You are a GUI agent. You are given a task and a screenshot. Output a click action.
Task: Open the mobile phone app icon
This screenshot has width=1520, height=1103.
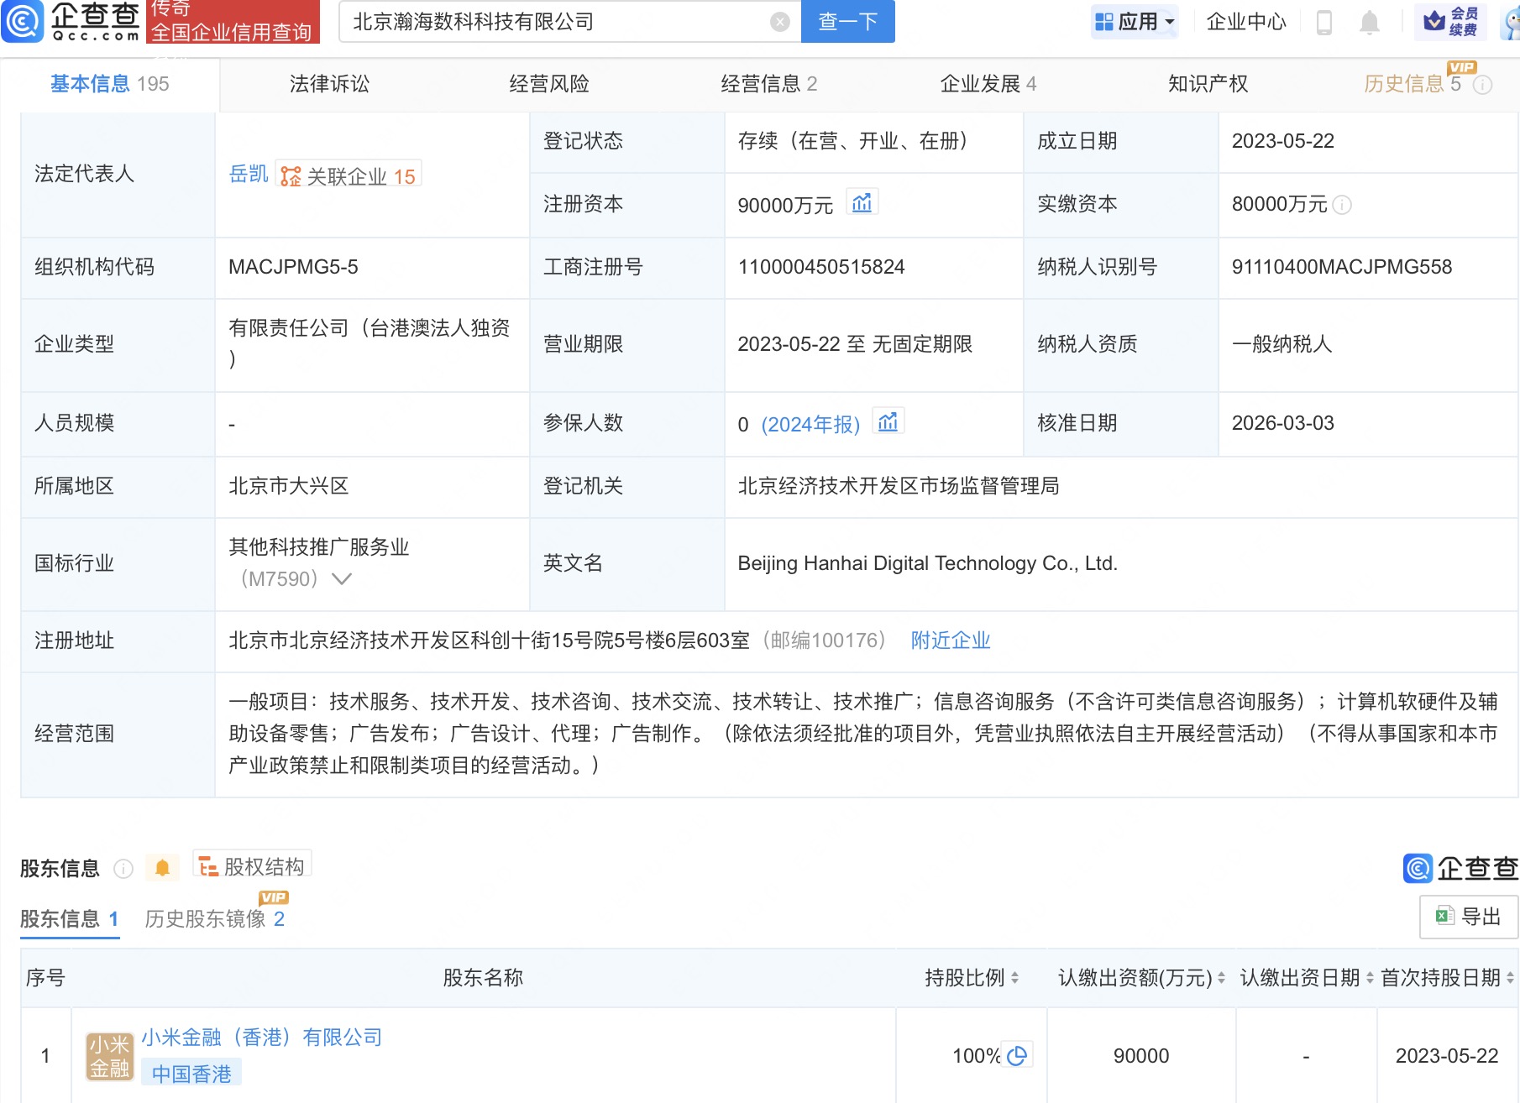tap(1324, 23)
